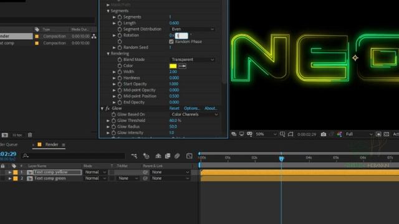The width and height of the screenshot is (399, 224).
Task: Open parent None dropdown for Text comp yellow
Action: 170,172
